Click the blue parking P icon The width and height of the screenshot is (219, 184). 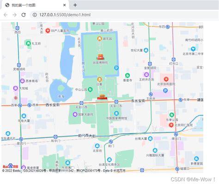(x=165, y=91)
